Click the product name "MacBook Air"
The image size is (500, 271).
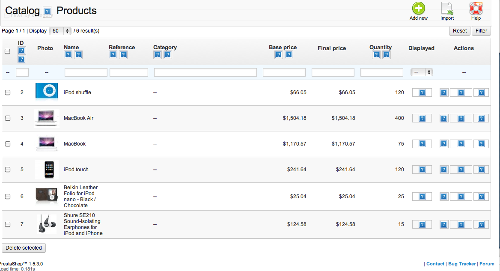click(78, 118)
